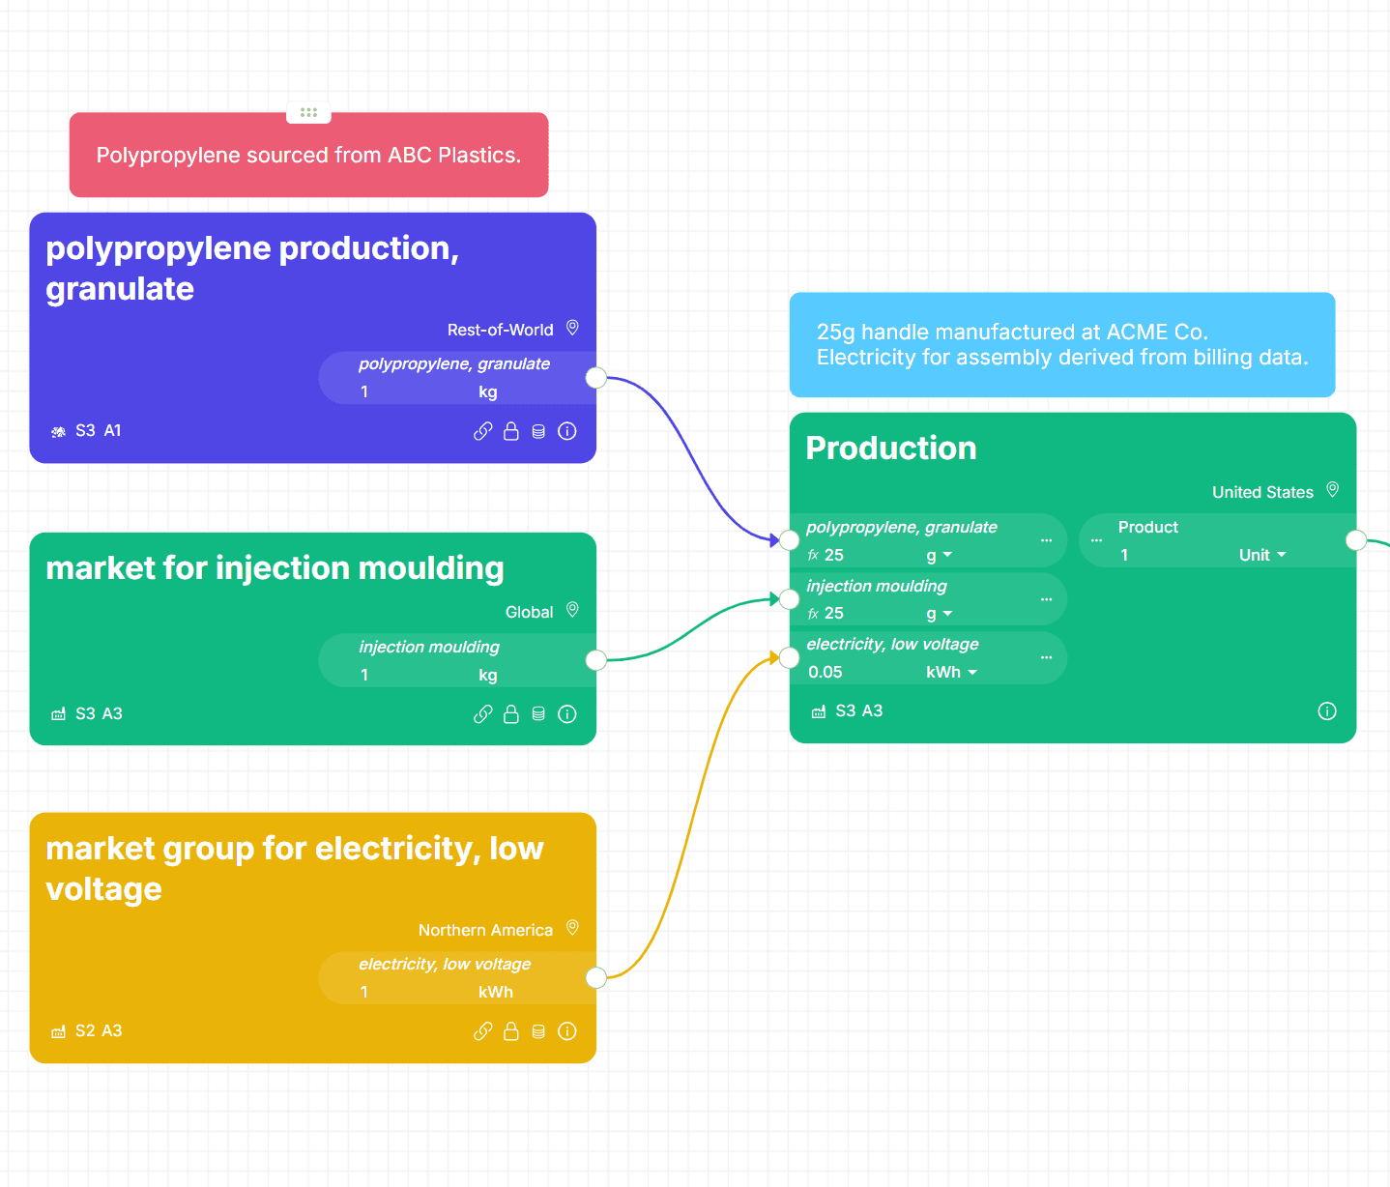This screenshot has height=1187, width=1390.
Task: Click the info icon on the Production node
Action: click(x=1326, y=710)
